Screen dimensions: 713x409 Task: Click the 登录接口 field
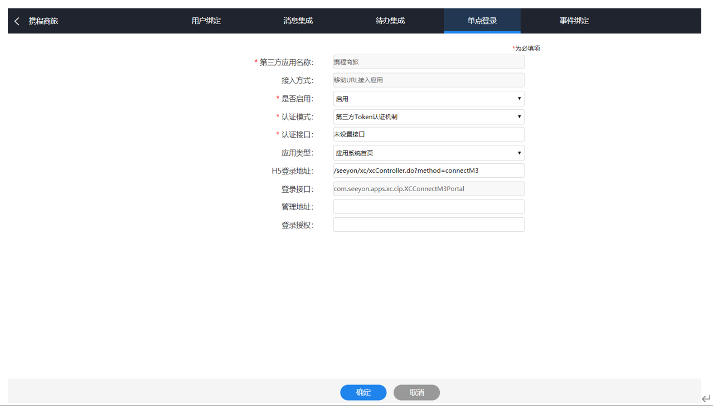[428, 189]
